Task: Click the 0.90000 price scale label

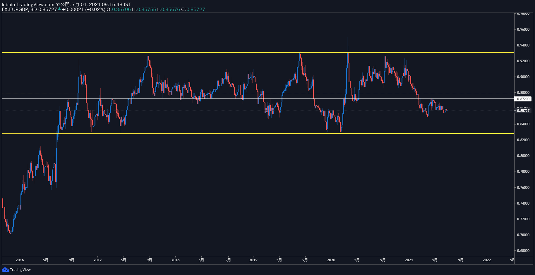Action: tap(523, 77)
